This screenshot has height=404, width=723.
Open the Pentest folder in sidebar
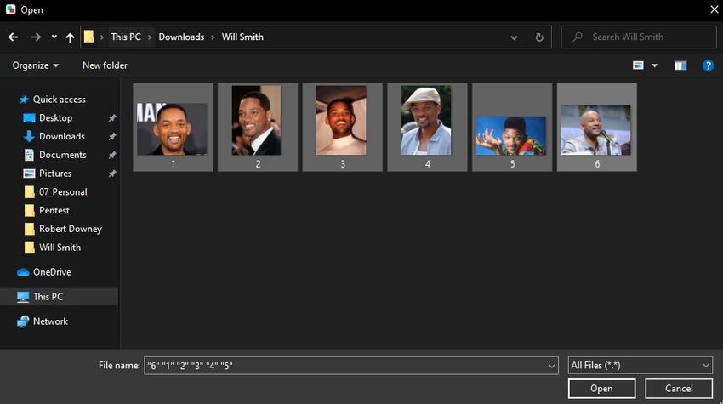54,210
